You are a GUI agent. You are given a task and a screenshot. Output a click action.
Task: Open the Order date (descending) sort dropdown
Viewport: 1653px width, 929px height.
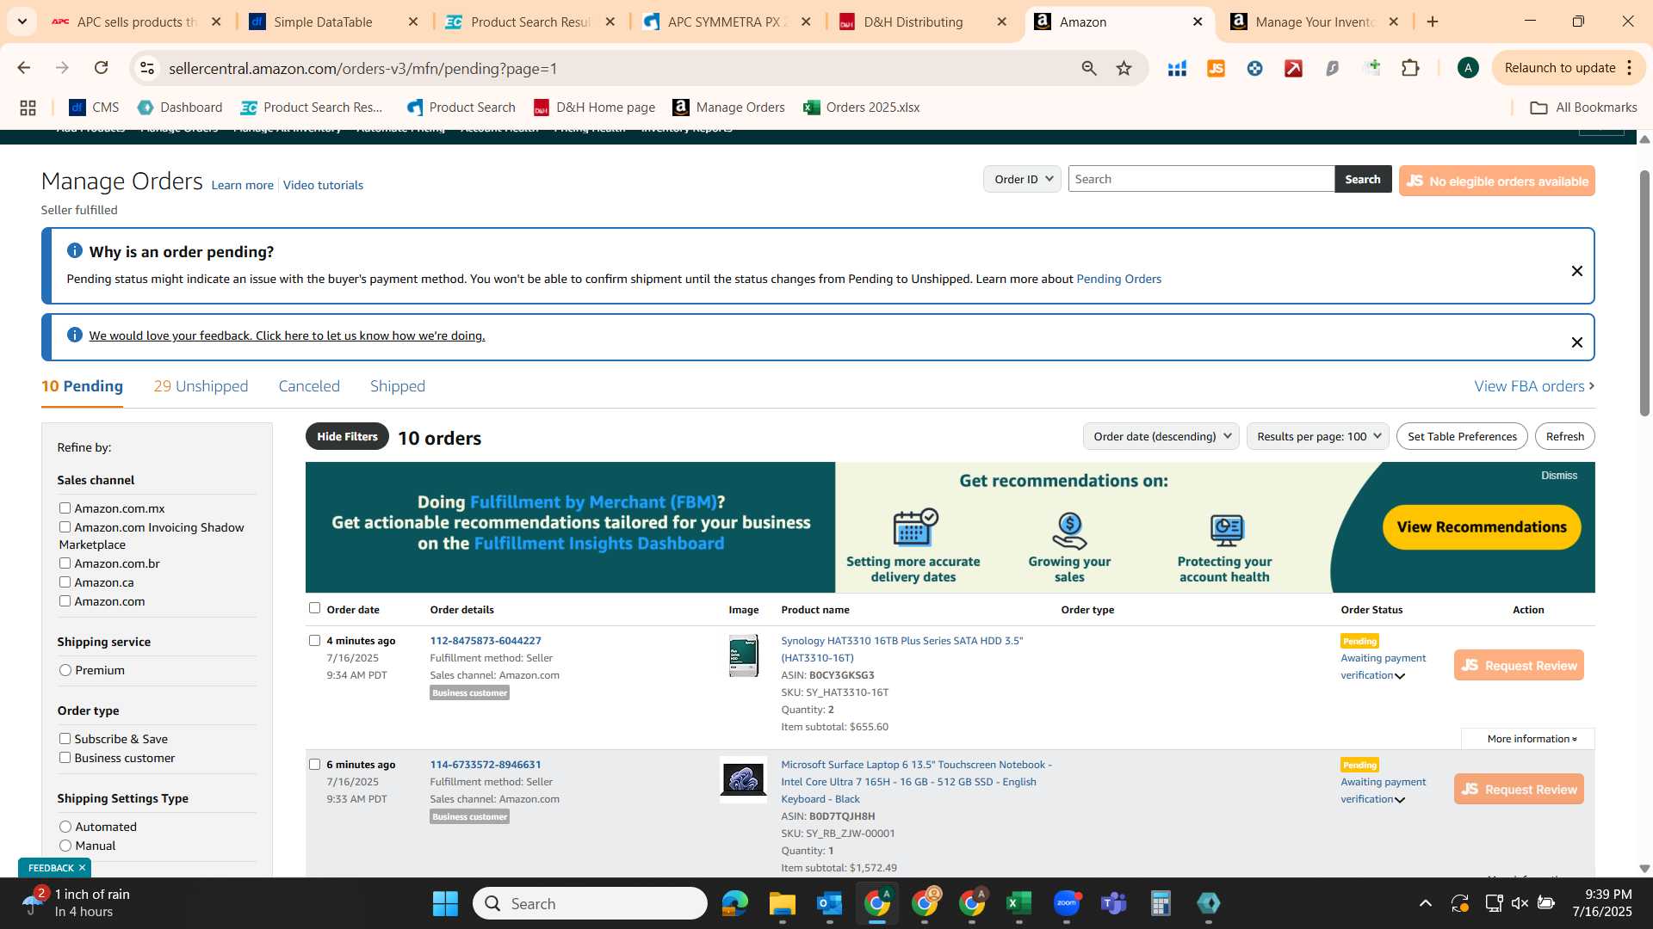(x=1161, y=436)
